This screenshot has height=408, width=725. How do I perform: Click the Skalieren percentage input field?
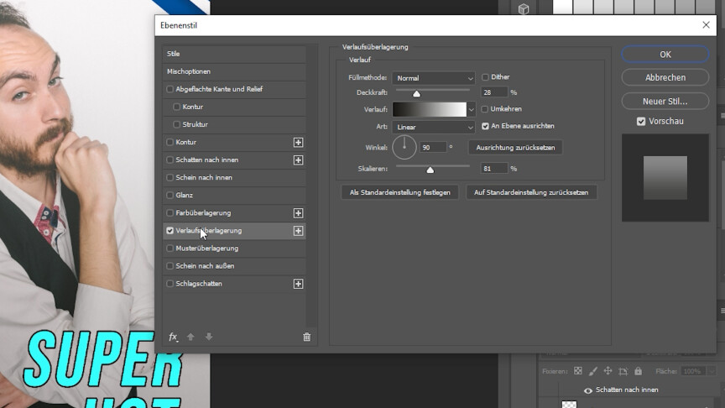(493, 169)
